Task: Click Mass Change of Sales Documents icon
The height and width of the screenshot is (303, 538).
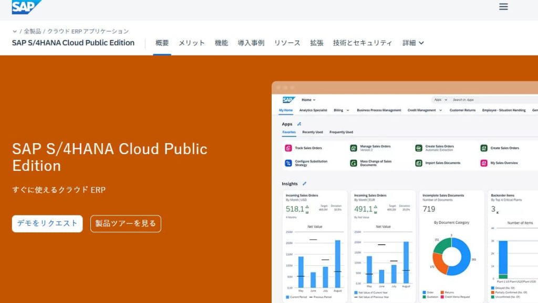Action: tap(354, 163)
